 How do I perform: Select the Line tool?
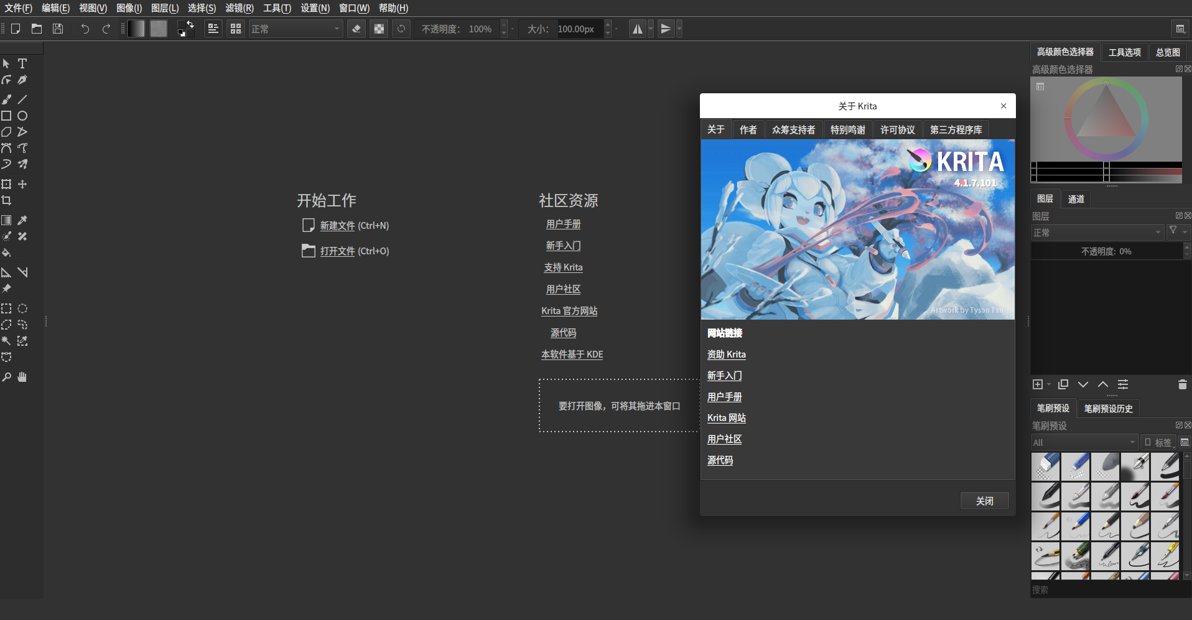point(22,99)
